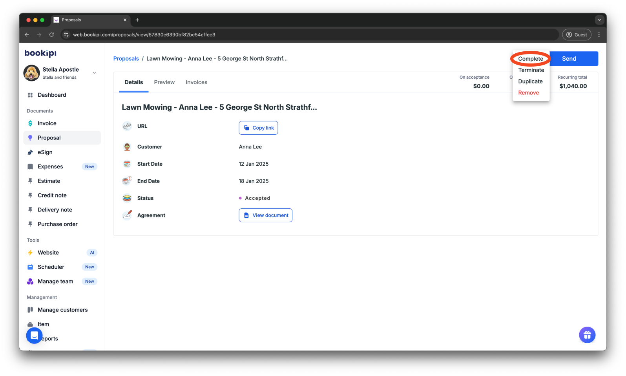Screen dimensions: 626x376
Task: Click the Website lightning bolt icon
Action: tap(30, 253)
